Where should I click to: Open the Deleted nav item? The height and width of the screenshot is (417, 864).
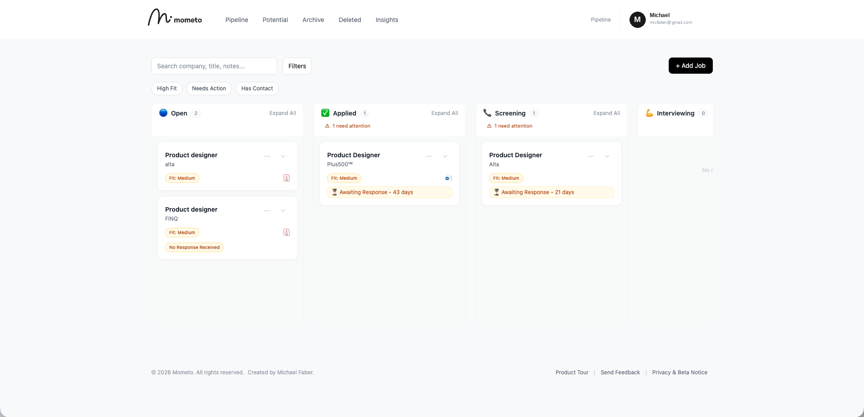[x=350, y=20]
